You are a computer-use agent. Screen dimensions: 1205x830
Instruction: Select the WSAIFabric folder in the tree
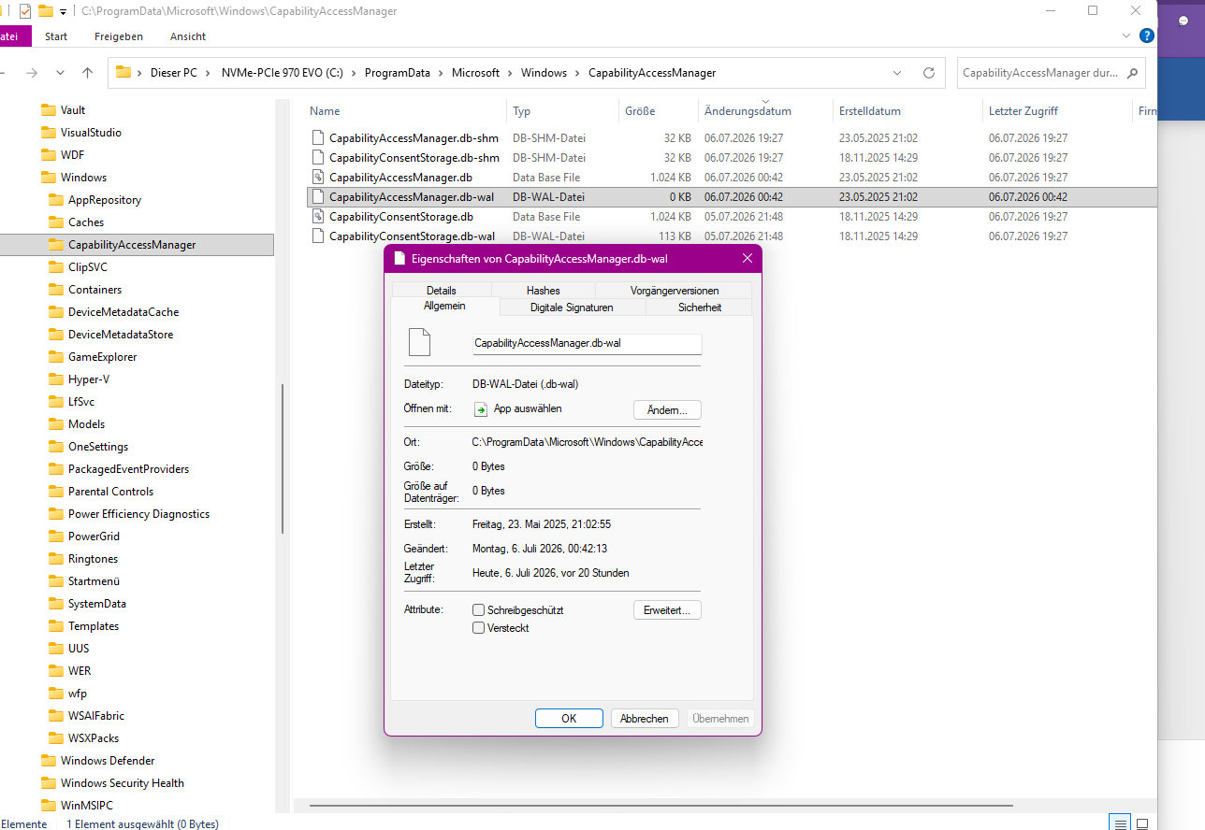tap(96, 716)
